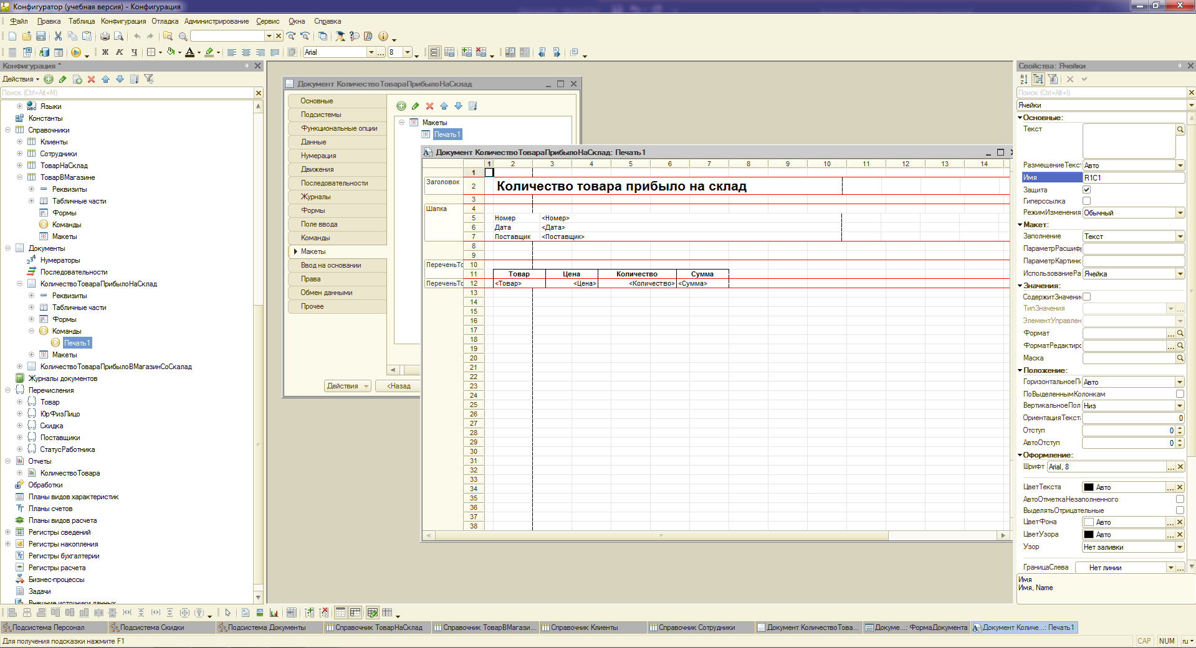Click the magnifier button next to Текст property
Image resolution: width=1196 pixels, height=648 pixels.
1180,129
